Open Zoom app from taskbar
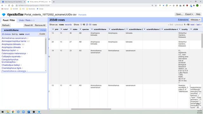Image resolution: width=203 pixels, height=114 pixels. 23,112
